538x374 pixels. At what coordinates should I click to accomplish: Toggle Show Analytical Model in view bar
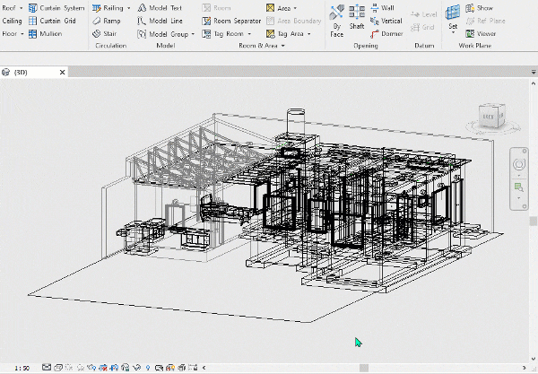coord(170,368)
